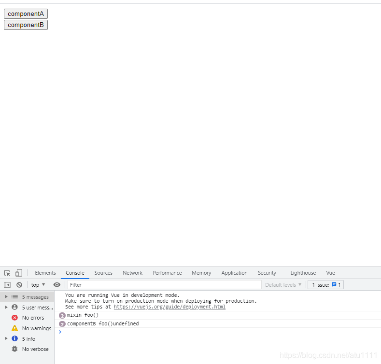Open the Network tab

132,273
